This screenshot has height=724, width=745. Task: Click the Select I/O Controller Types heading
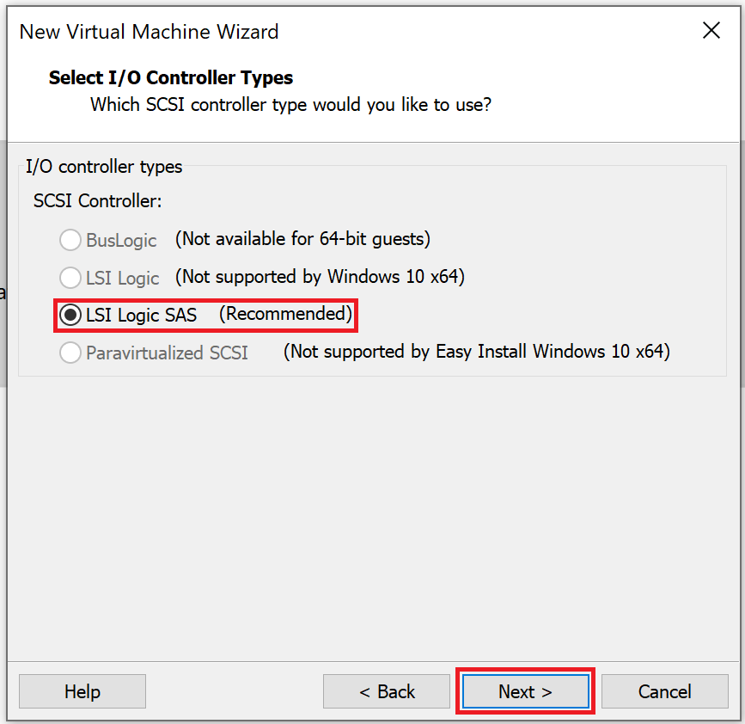[x=170, y=77]
